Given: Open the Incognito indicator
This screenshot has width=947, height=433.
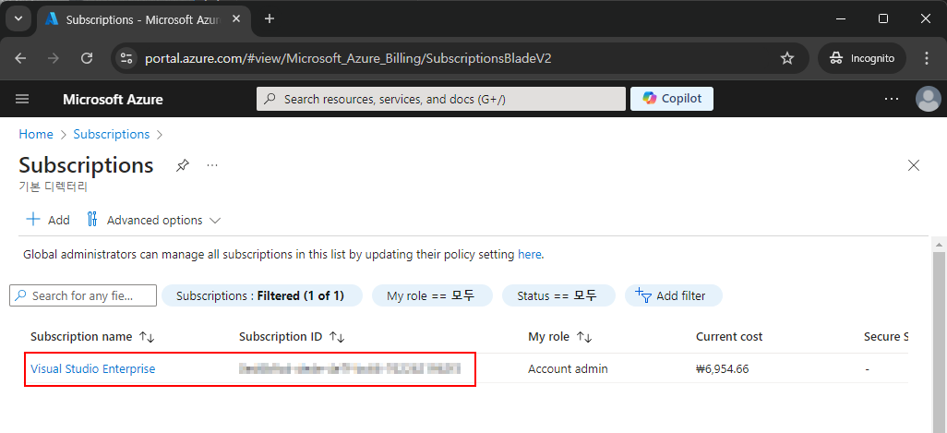Looking at the screenshot, I should pyautogui.click(x=862, y=58).
